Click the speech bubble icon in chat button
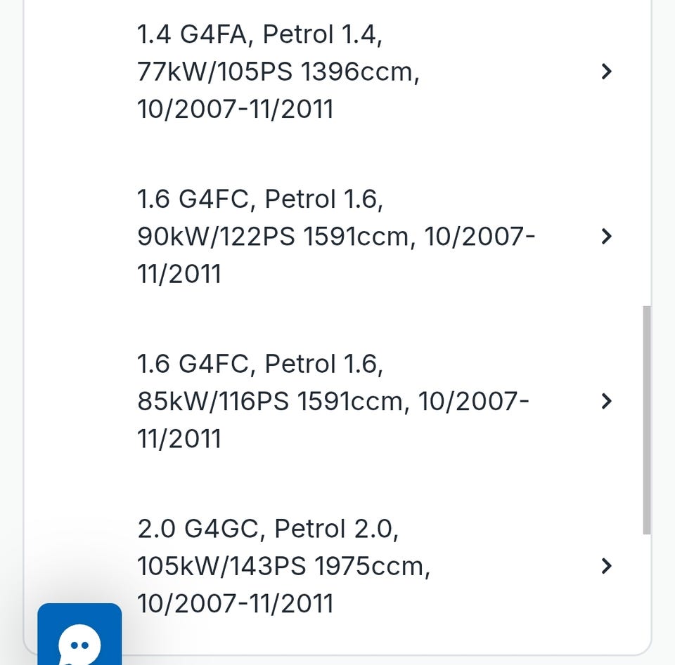Image resolution: width=675 pixels, height=665 pixels. (79, 645)
